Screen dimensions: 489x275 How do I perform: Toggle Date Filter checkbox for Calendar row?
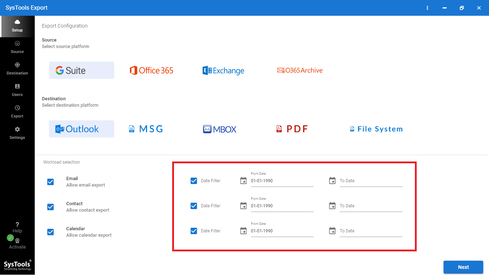pos(194,231)
